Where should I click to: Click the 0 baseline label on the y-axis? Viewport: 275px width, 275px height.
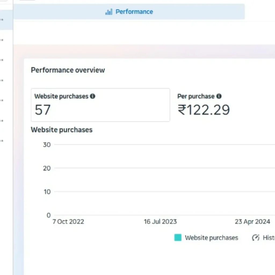click(48, 215)
